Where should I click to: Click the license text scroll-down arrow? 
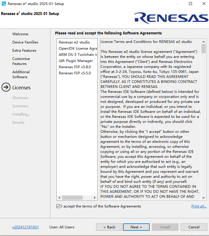204,198
